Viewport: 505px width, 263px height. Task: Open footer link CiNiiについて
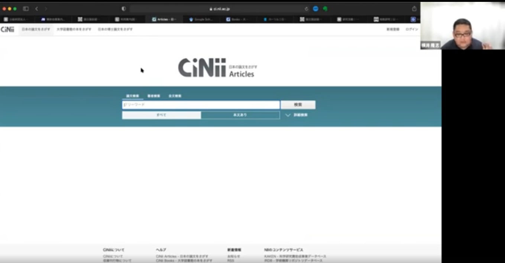click(x=113, y=256)
